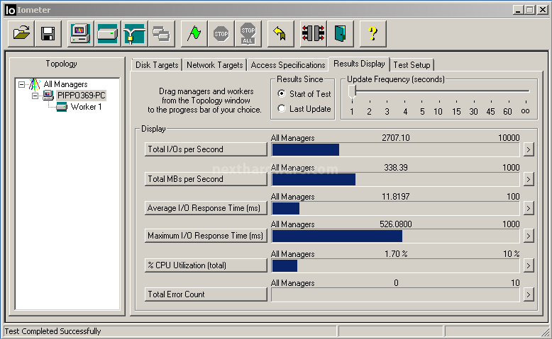The height and width of the screenshot is (339, 552).
Task: Select All Managers in the topology tree
Action: click(x=65, y=84)
